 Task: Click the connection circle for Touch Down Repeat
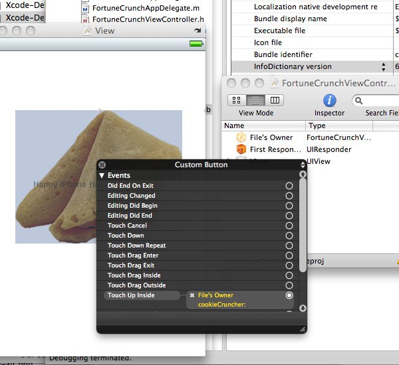(x=289, y=246)
